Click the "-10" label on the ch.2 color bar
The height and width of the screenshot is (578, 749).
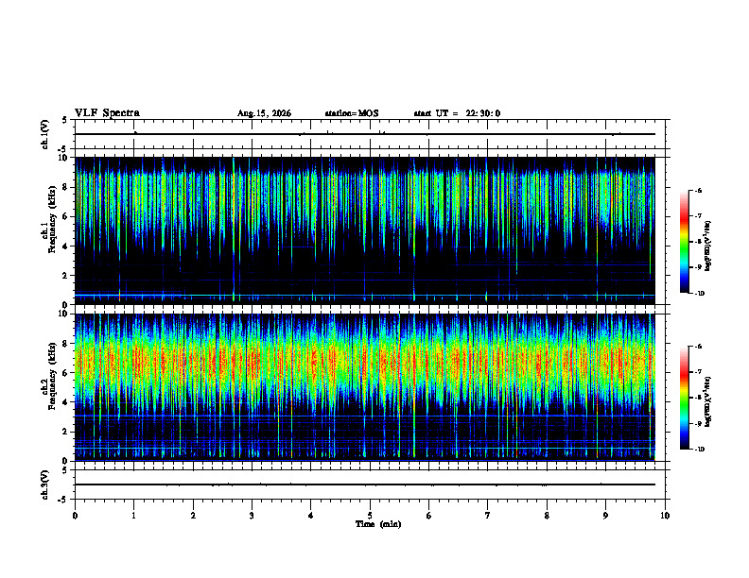698,450
